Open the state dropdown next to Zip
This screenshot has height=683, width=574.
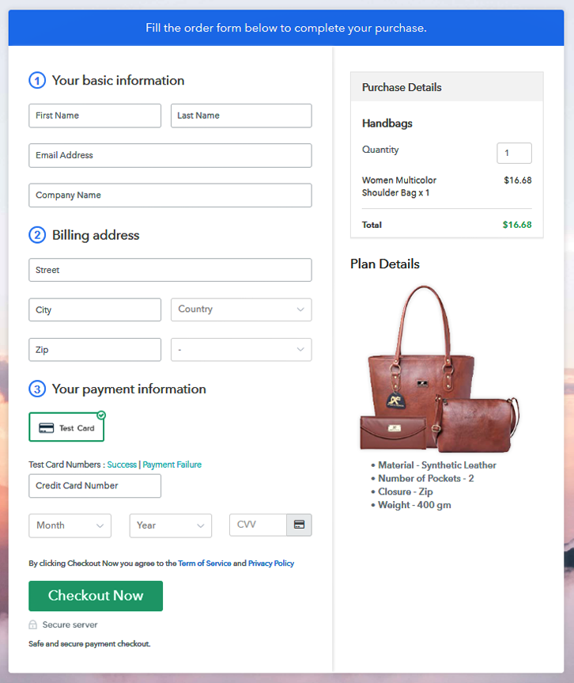tap(241, 350)
